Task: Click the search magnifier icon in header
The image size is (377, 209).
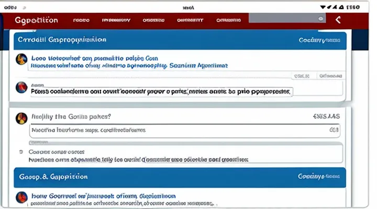Action: 320,18
